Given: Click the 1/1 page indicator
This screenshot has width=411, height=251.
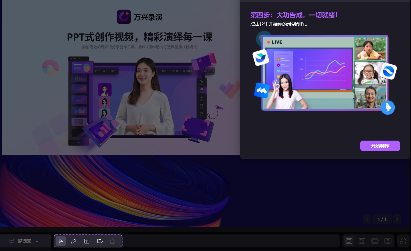Looking at the screenshot, I should click(x=382, y=219).
